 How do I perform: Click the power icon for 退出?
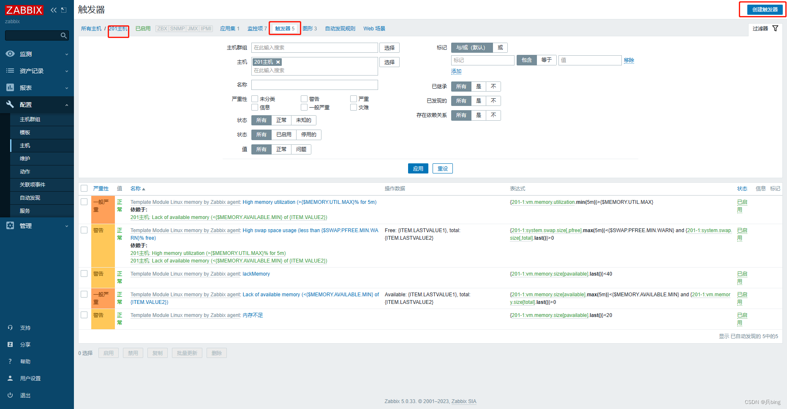click(10, 395)
